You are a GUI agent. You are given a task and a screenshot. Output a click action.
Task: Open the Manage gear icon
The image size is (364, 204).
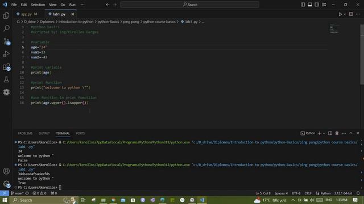pos(6,184)
